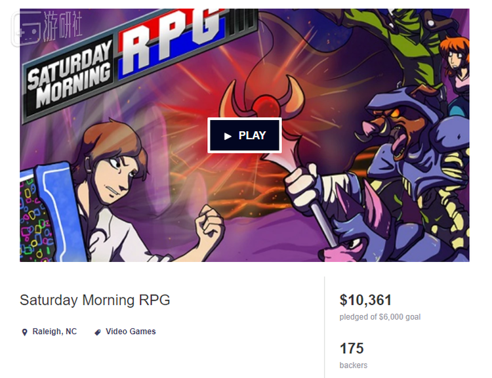Screen dimensions: 492x378
Task: Click the backers label text
Action: 354,366
